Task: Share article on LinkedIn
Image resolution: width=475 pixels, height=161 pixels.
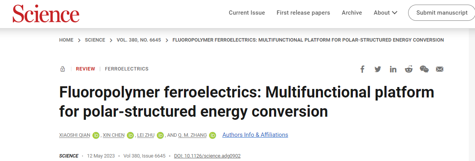Action: pyautogui.click(x=393, y=69)
